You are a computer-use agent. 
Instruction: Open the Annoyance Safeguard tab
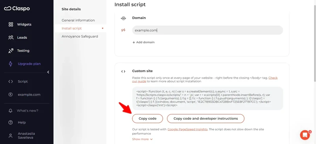pos(80,36)
